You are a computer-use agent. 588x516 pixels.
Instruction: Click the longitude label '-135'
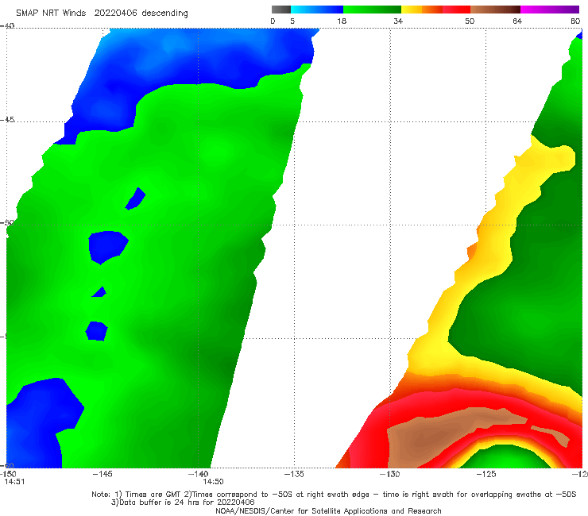pyautogui.click(x=294, y=474)
